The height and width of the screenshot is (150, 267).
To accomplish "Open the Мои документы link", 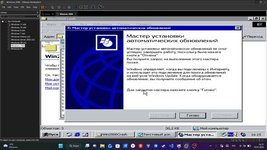I will (x=52, y=79).
